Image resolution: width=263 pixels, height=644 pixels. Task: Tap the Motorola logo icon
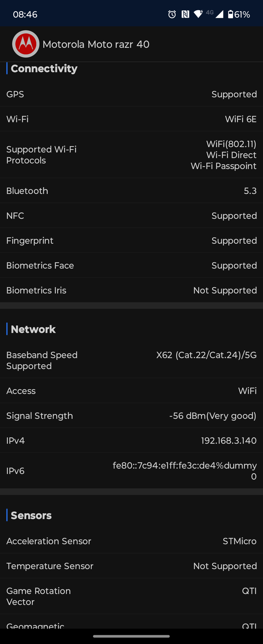26,44
